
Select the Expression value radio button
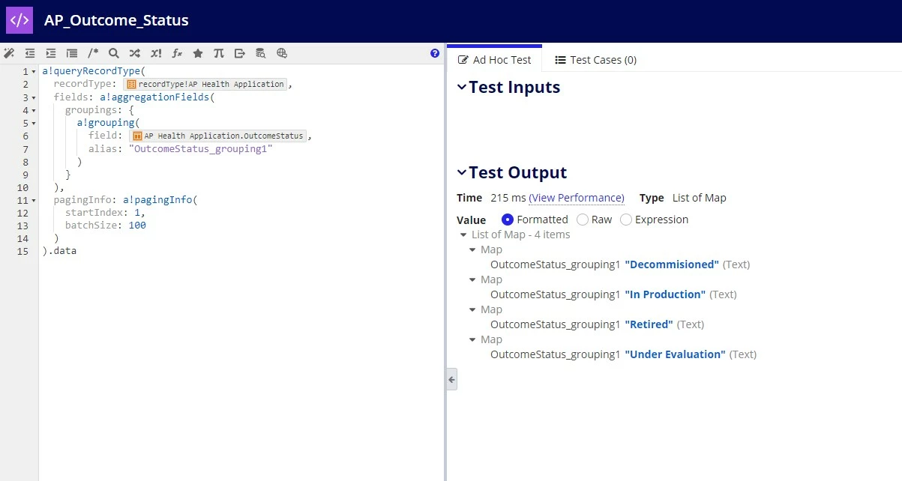[626, 220]
